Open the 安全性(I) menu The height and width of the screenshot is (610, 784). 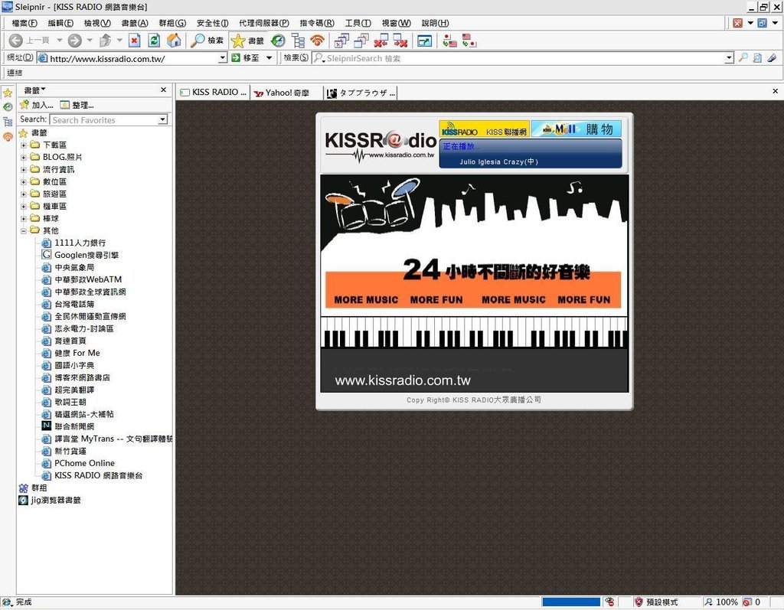[213, 23]
